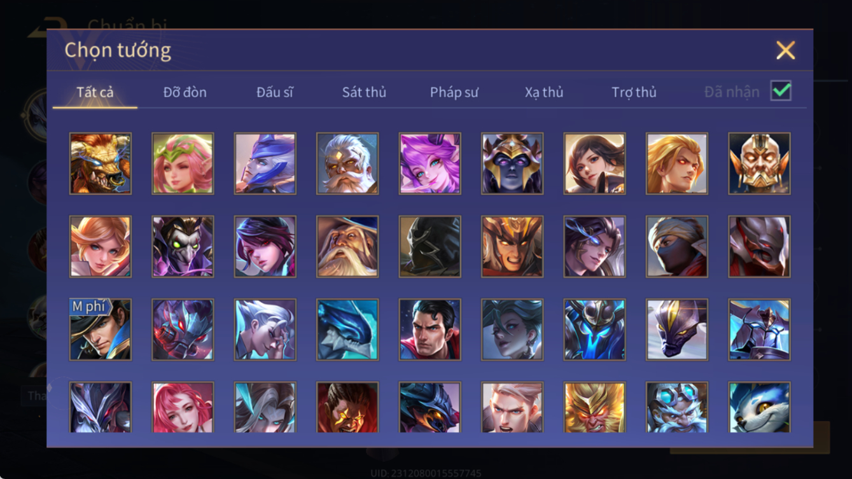852x479 pixels.
Task: Choose the golden monkey king hero
Action: [x=594, y=407]
